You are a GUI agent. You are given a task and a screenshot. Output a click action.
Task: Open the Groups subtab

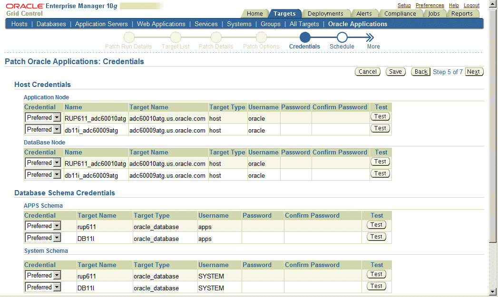[x=271, y=24]
